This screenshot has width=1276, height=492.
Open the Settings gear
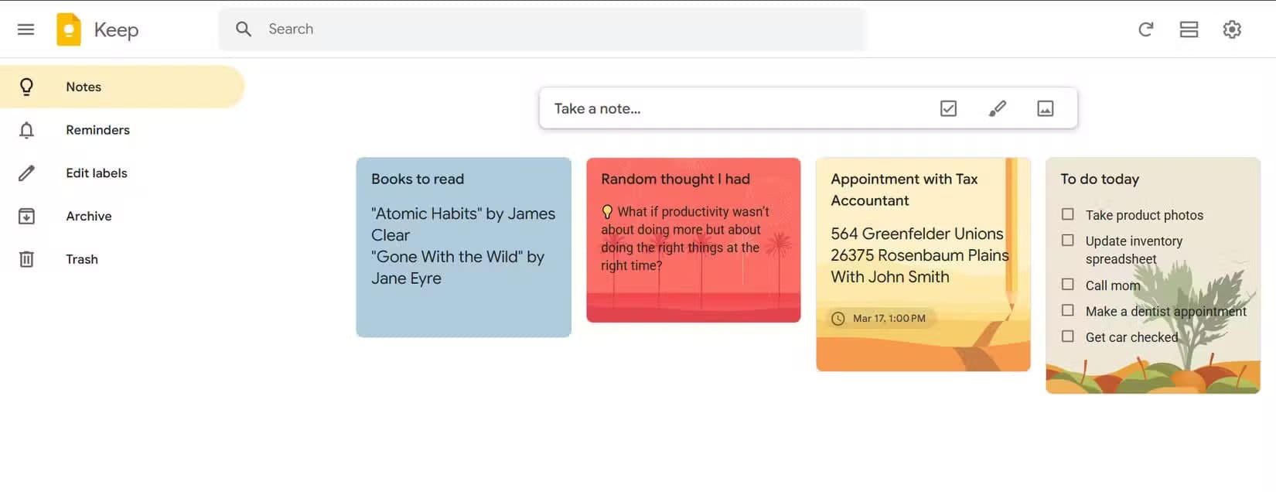coord(1232,29)
